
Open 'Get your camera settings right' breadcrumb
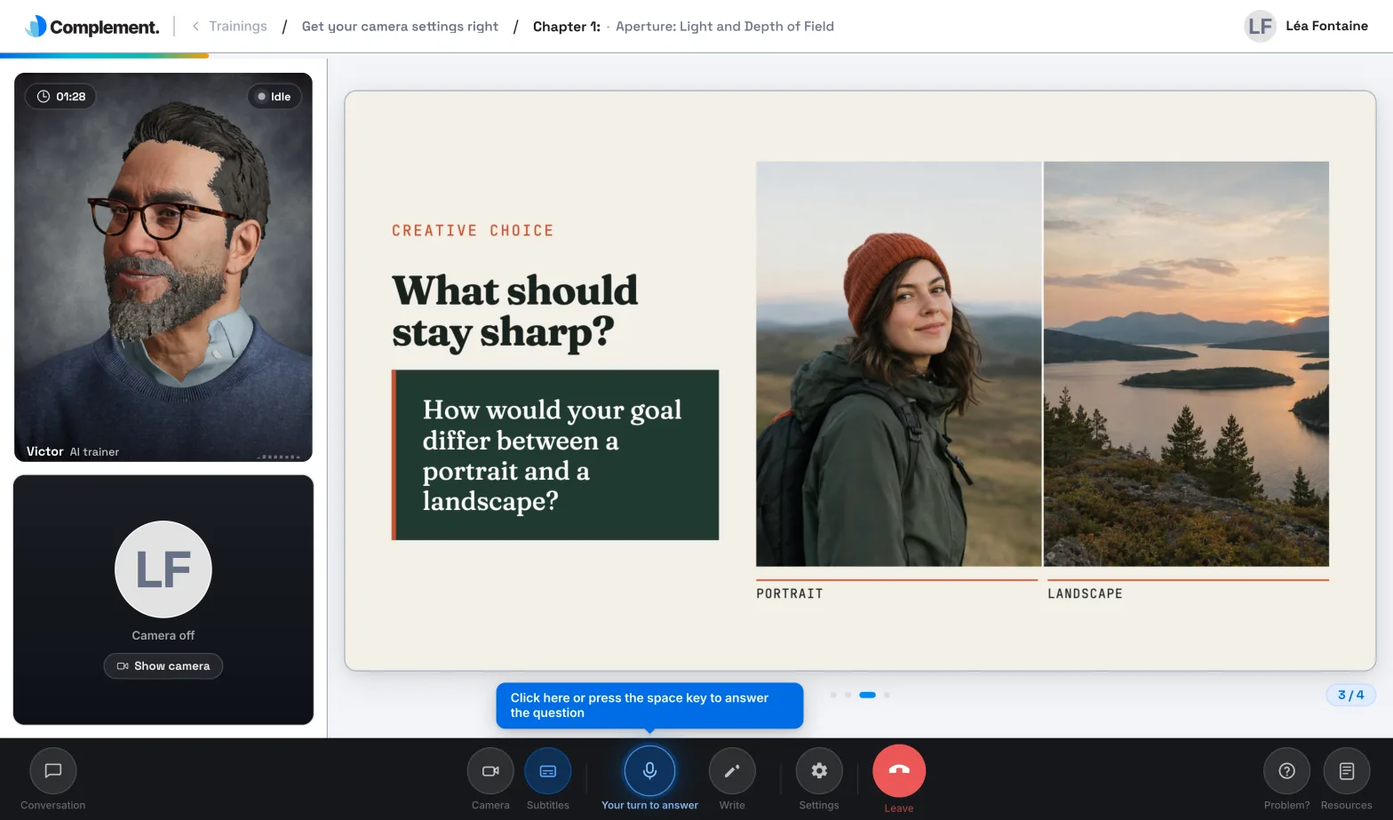click(x=400, y=27)
